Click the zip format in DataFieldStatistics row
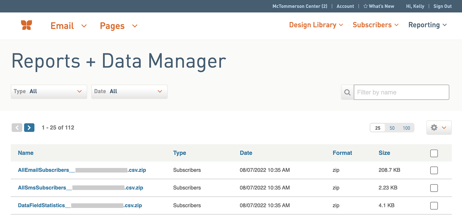This screenshot has width=462, height=216. coord(336,206)
